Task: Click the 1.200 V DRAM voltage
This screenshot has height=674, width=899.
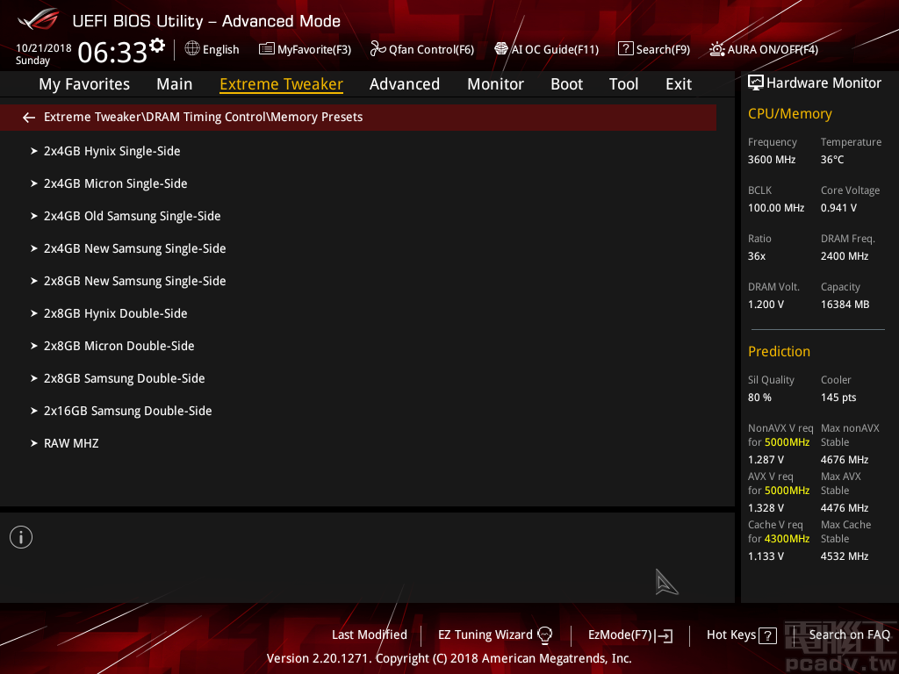Action: [x=766, y=305]
